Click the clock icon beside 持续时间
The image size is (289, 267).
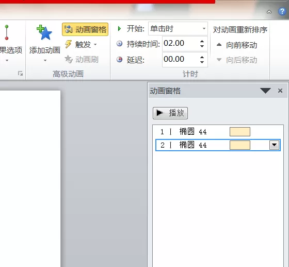point(119,44)
